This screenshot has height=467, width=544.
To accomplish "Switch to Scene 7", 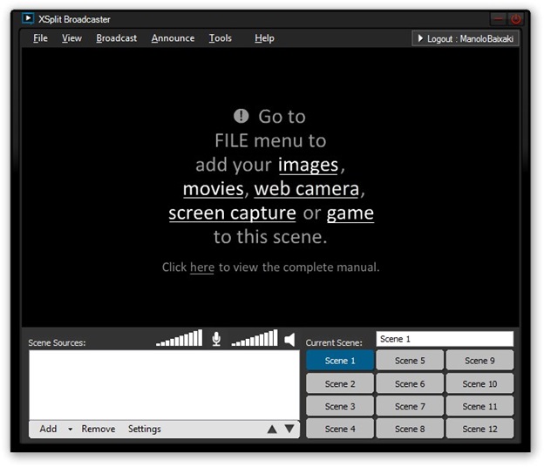I will click(x=410, y=406).
